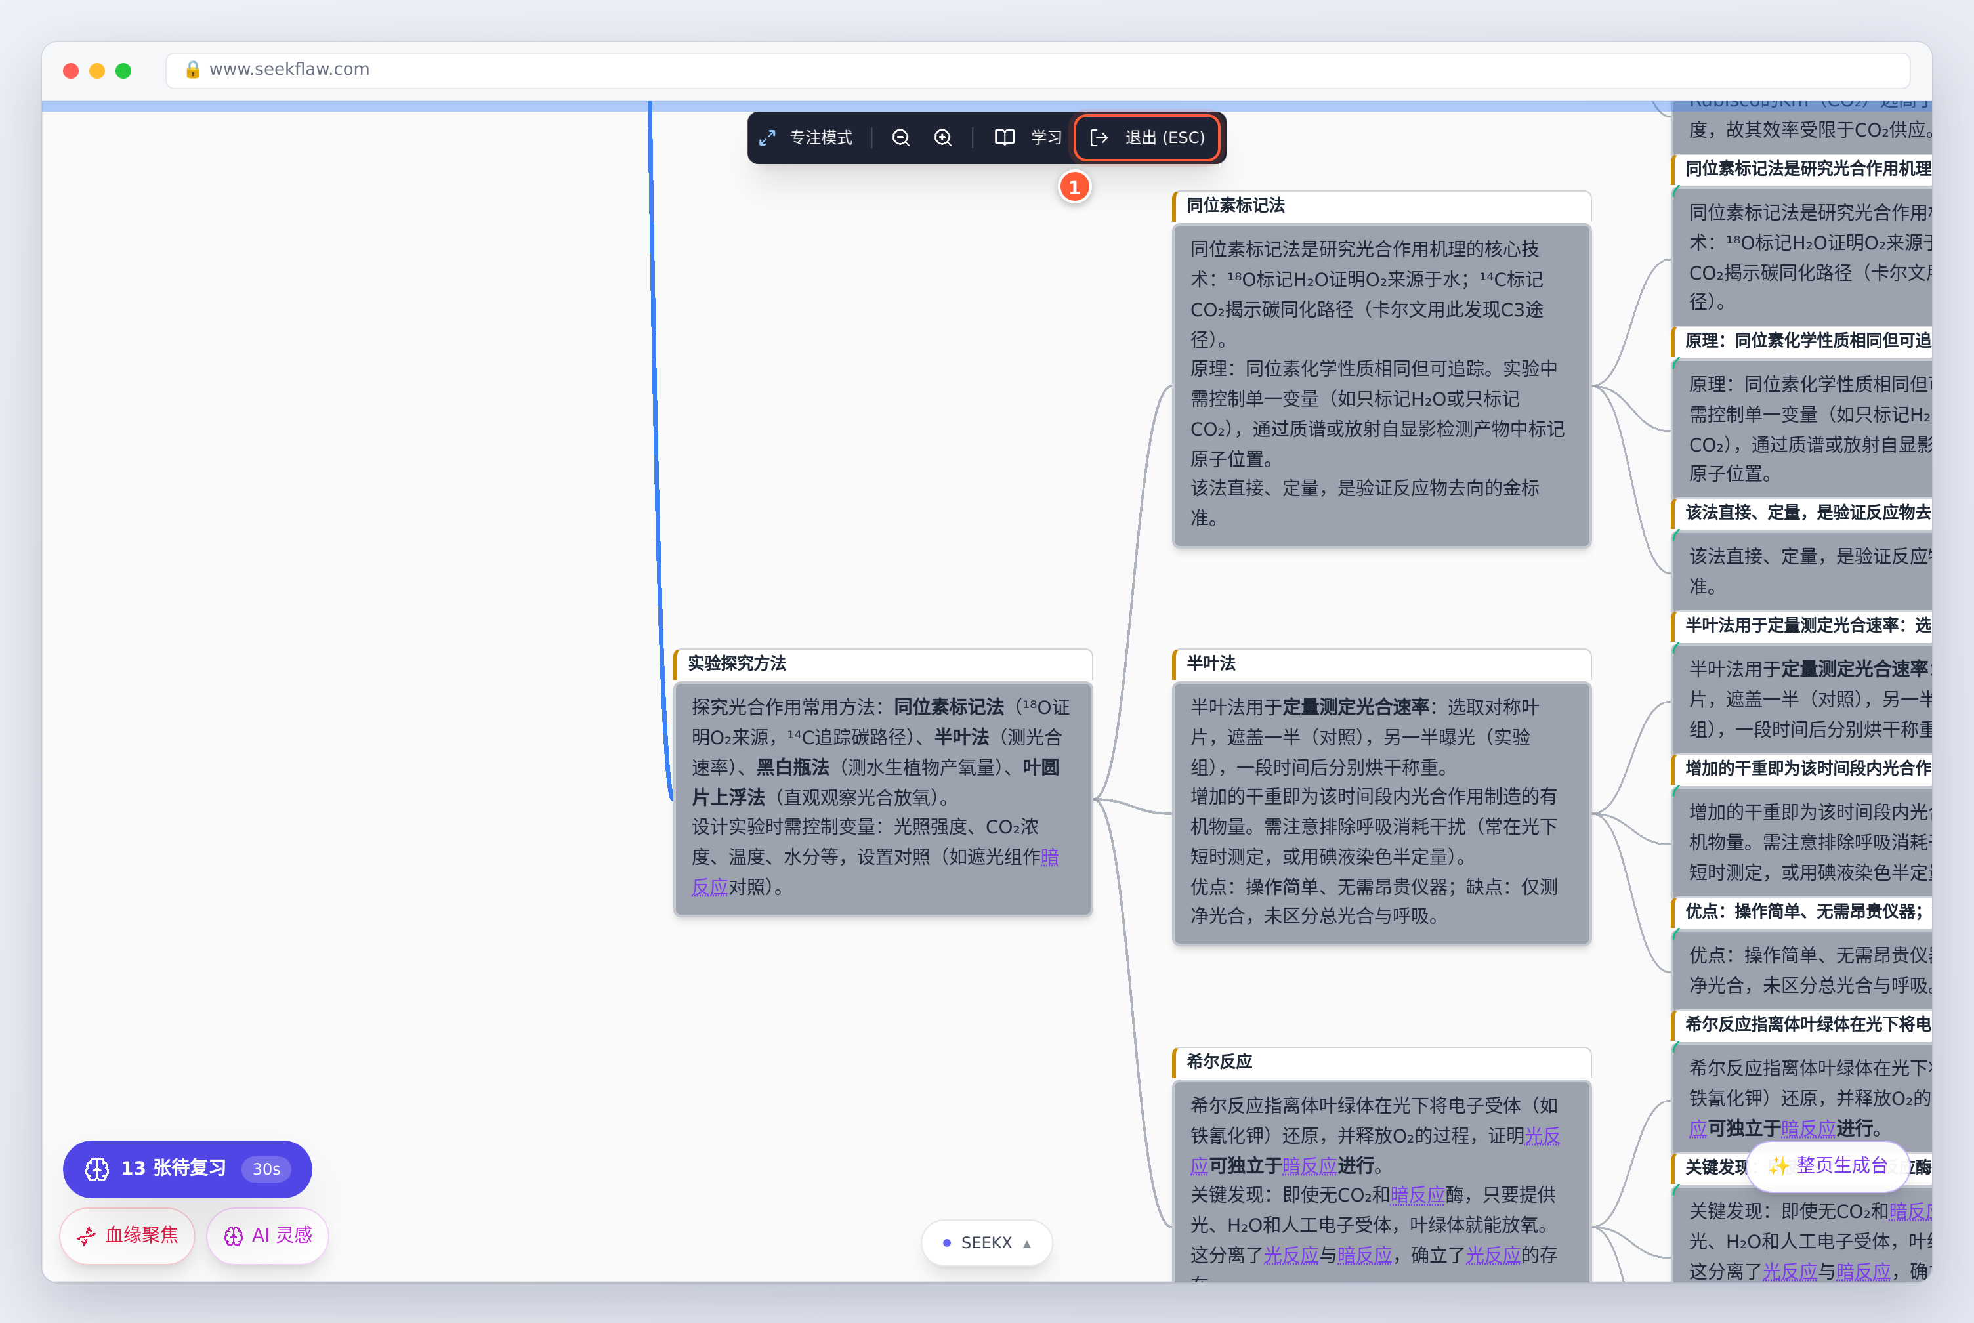Image resolution: width=1974 pixels, height=1323 pixels.
Task: Click the 血缘聚焦 lineage icon
Action: 87,1236
